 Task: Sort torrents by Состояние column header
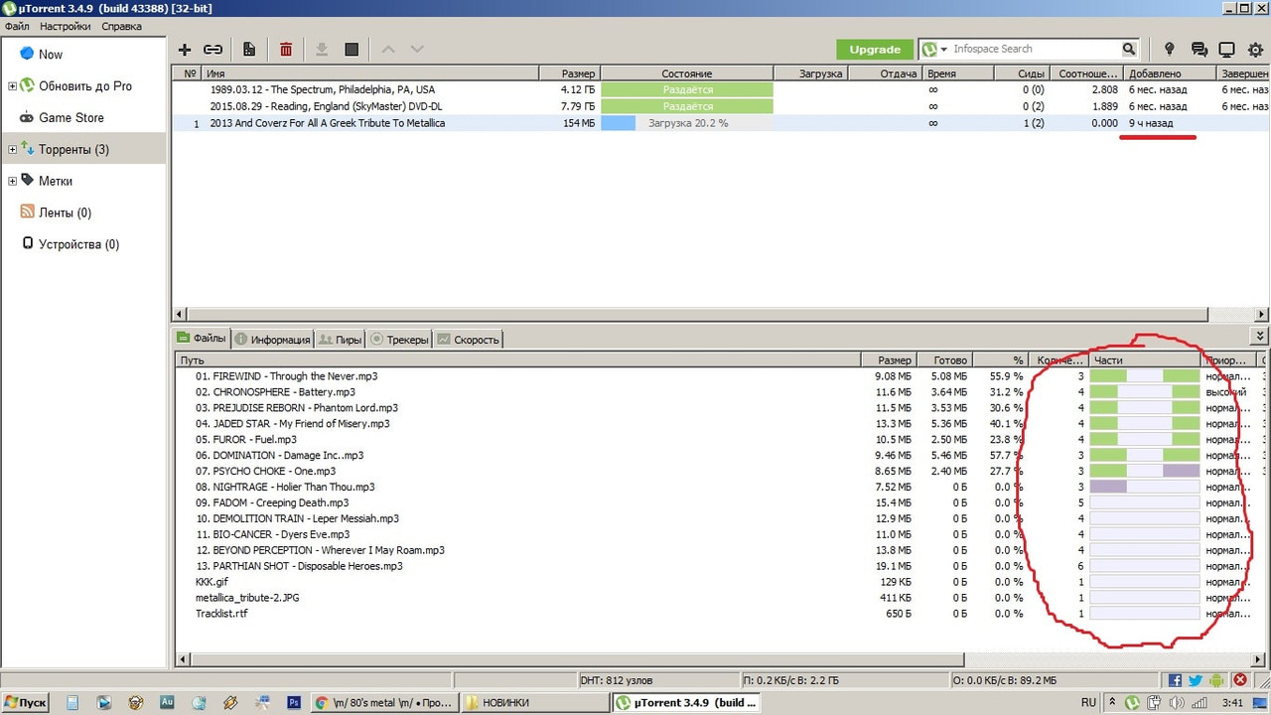[686, 73]
